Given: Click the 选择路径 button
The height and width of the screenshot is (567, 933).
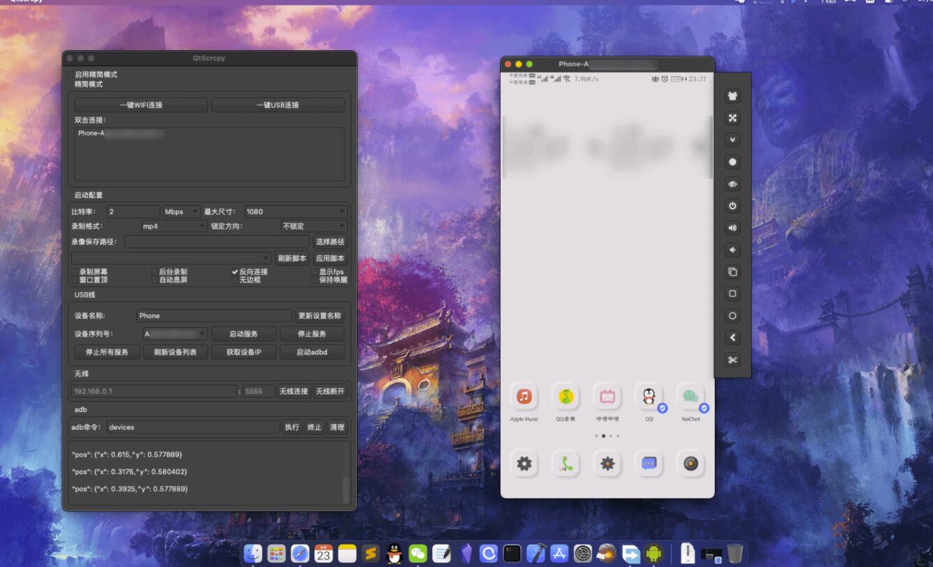Looking at the screenshot, I should pos(330,241).
